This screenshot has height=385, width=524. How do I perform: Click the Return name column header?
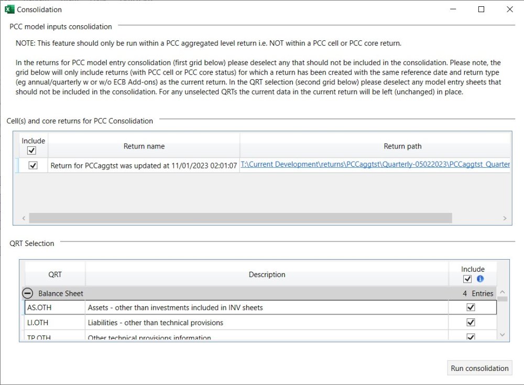[144, 146]
